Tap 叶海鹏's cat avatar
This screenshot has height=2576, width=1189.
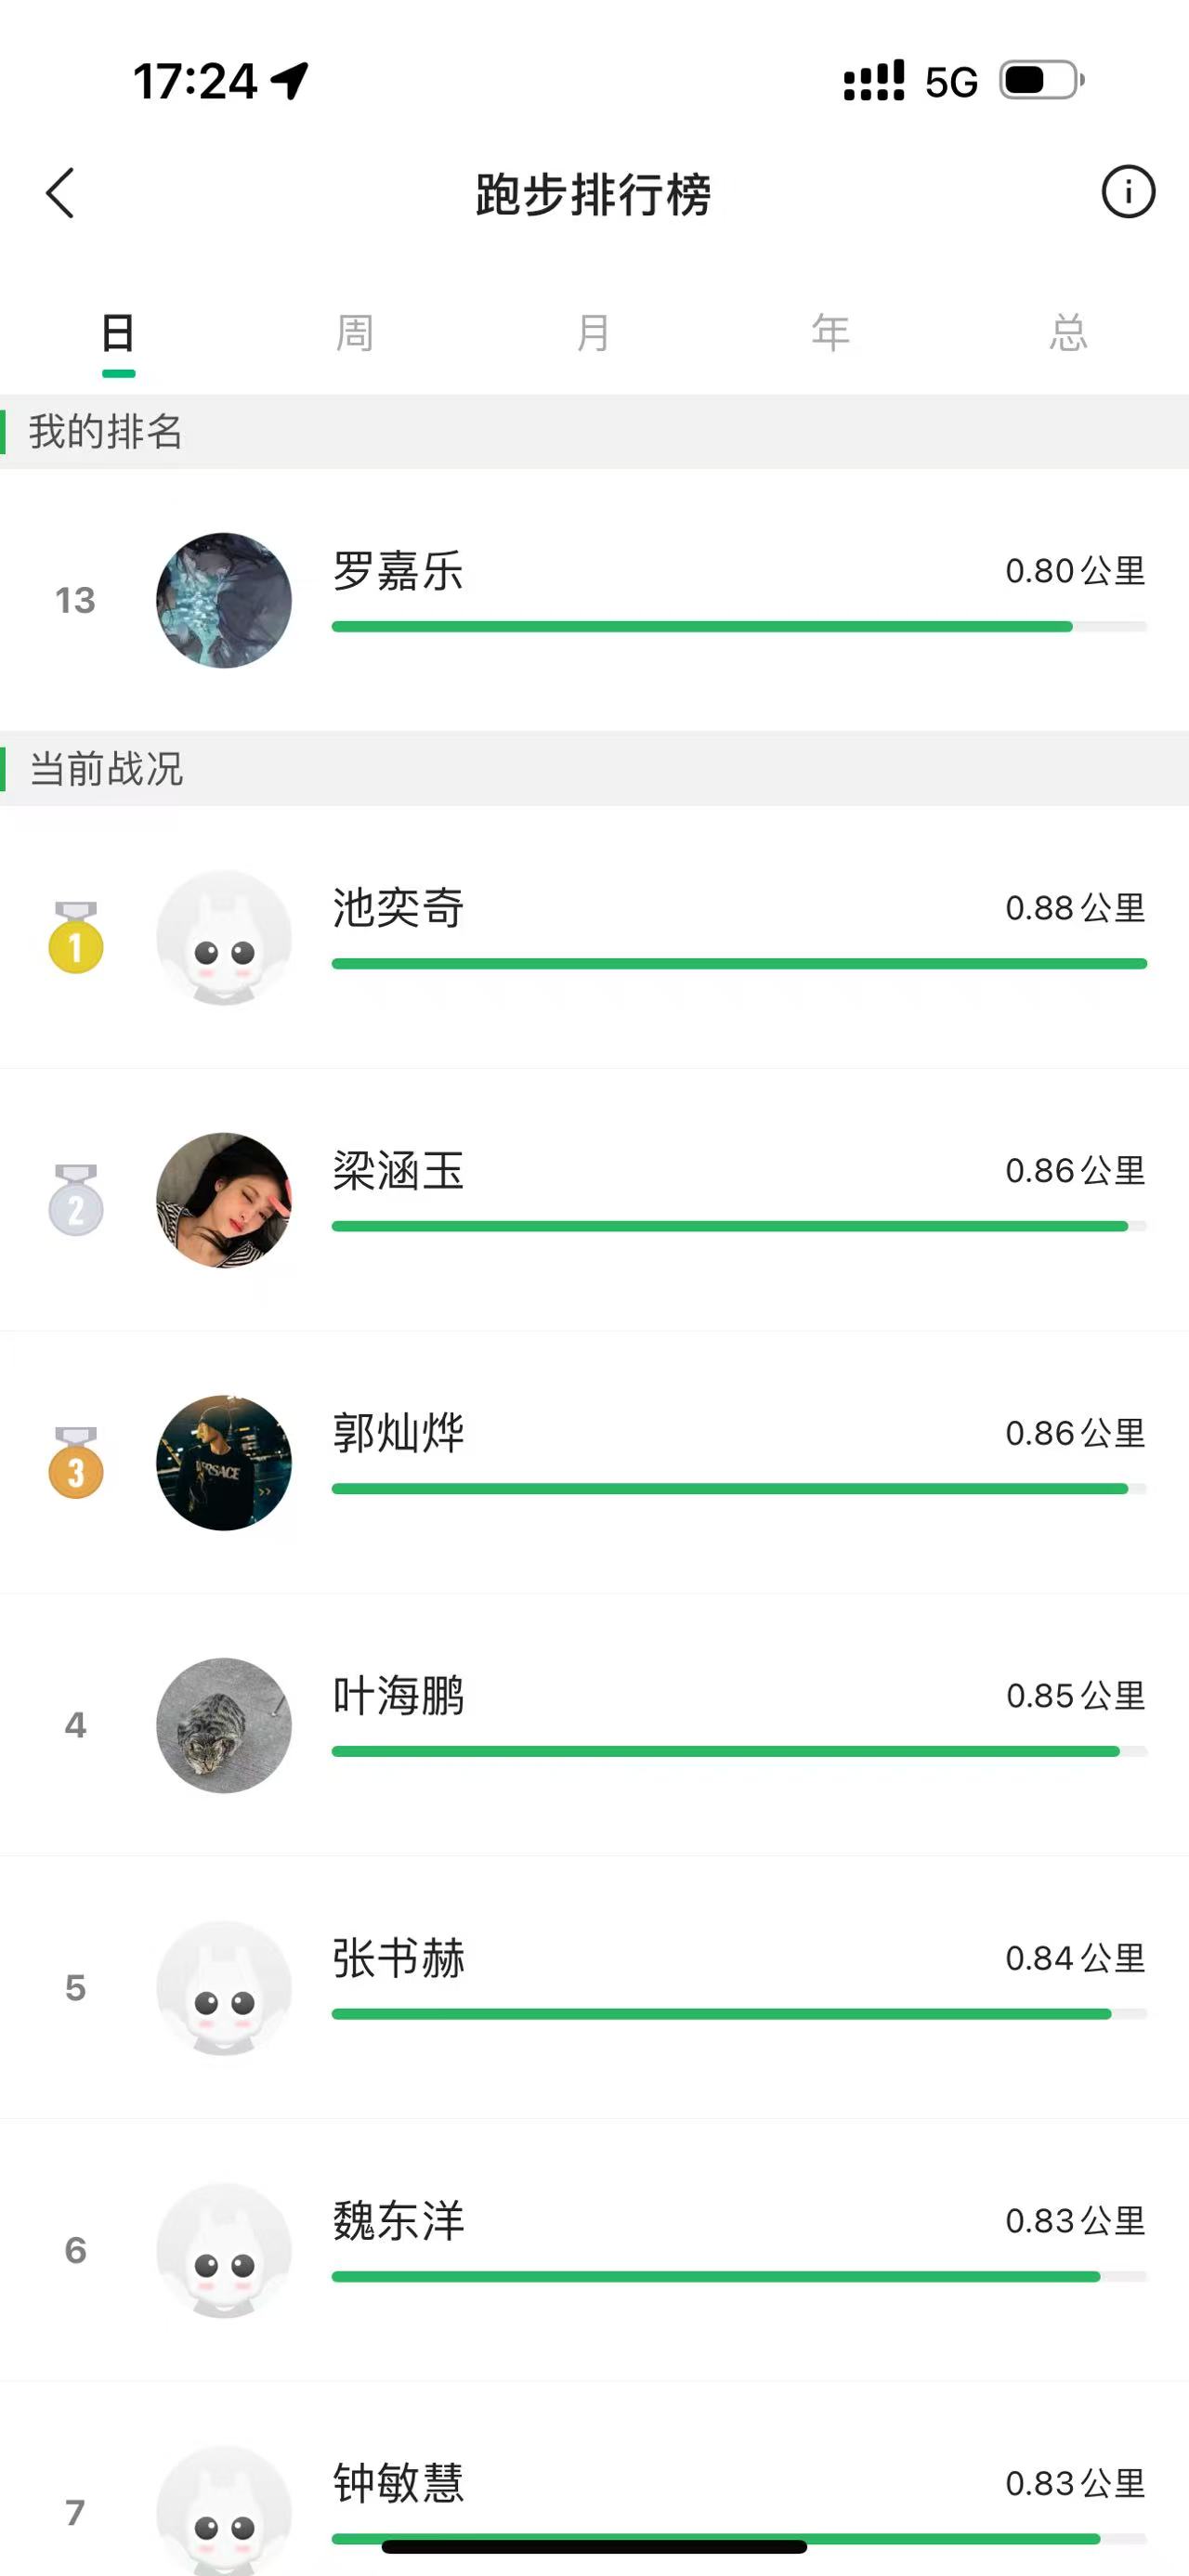pyautogui.click(x=224, y=1726)
